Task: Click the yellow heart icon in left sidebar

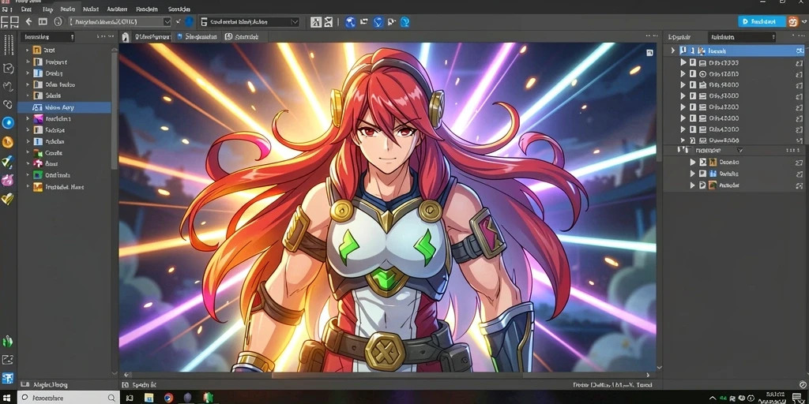Action: (7, 199)
